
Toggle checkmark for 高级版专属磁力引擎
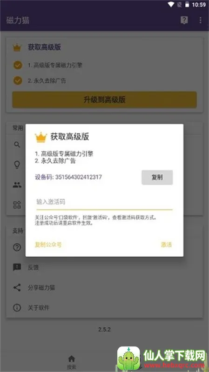[x=18, y=65]
